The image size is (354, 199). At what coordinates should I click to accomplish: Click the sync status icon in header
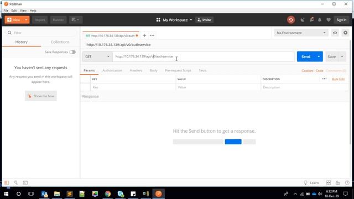click(x=291, y=20)
